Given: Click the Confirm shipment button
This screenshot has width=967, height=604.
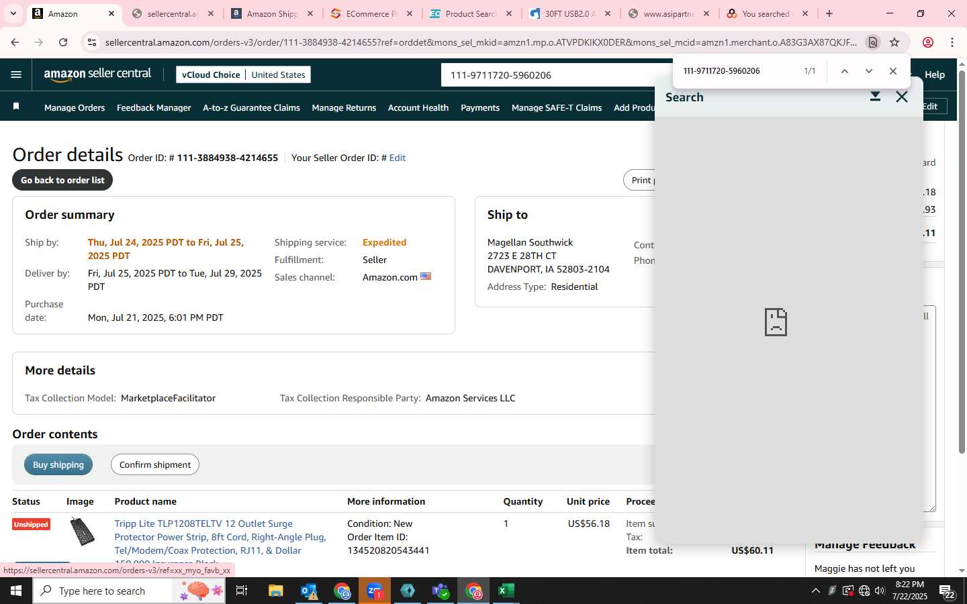Looking at the screenshot, I should [155, 464].
